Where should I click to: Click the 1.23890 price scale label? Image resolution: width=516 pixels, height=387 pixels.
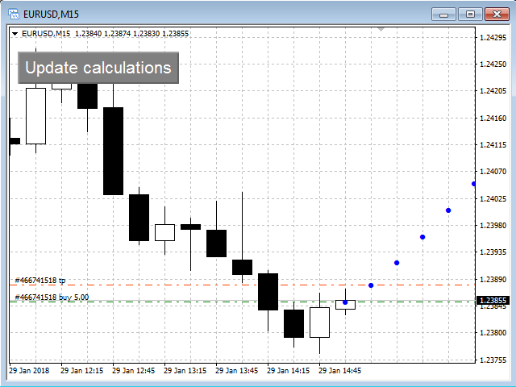point(493,280)
